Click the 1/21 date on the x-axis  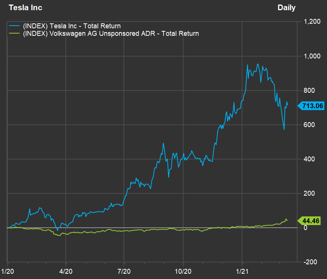click(242, 271)
